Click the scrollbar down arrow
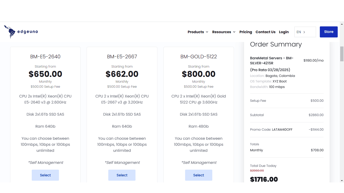Image resolution: width=344 pixels, height=193 pixels. click(342, 180)
